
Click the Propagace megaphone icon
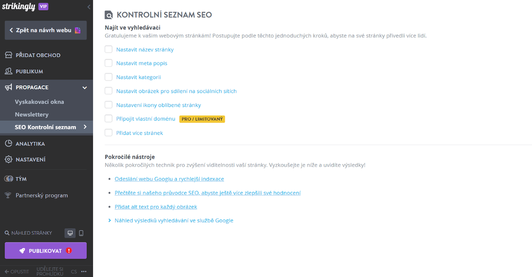(9, 87)
